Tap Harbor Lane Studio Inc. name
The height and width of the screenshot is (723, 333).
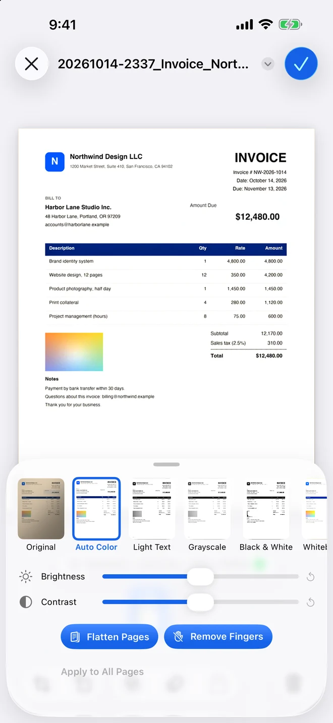[78, 207]
